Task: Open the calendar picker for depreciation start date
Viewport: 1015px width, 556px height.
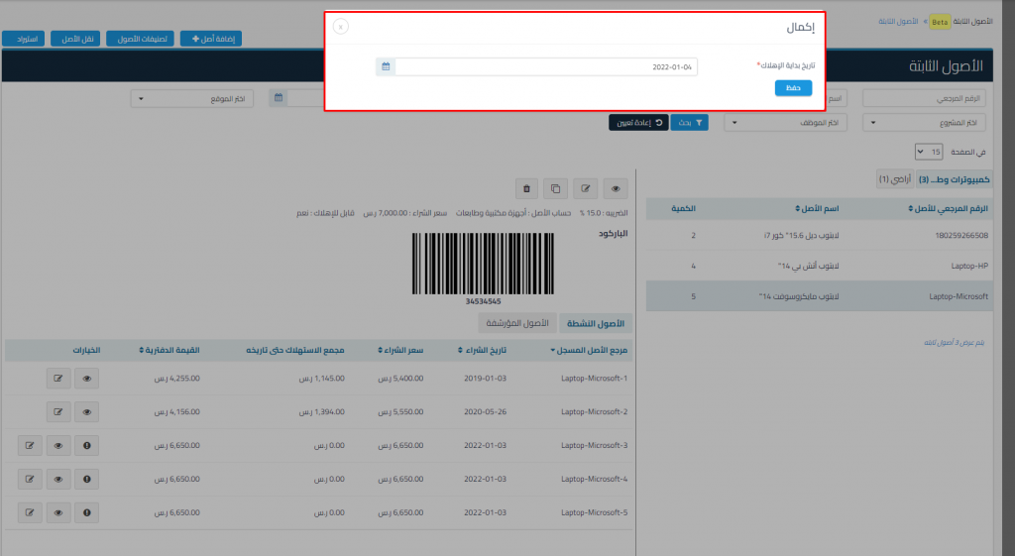Action: coord(386,66)
